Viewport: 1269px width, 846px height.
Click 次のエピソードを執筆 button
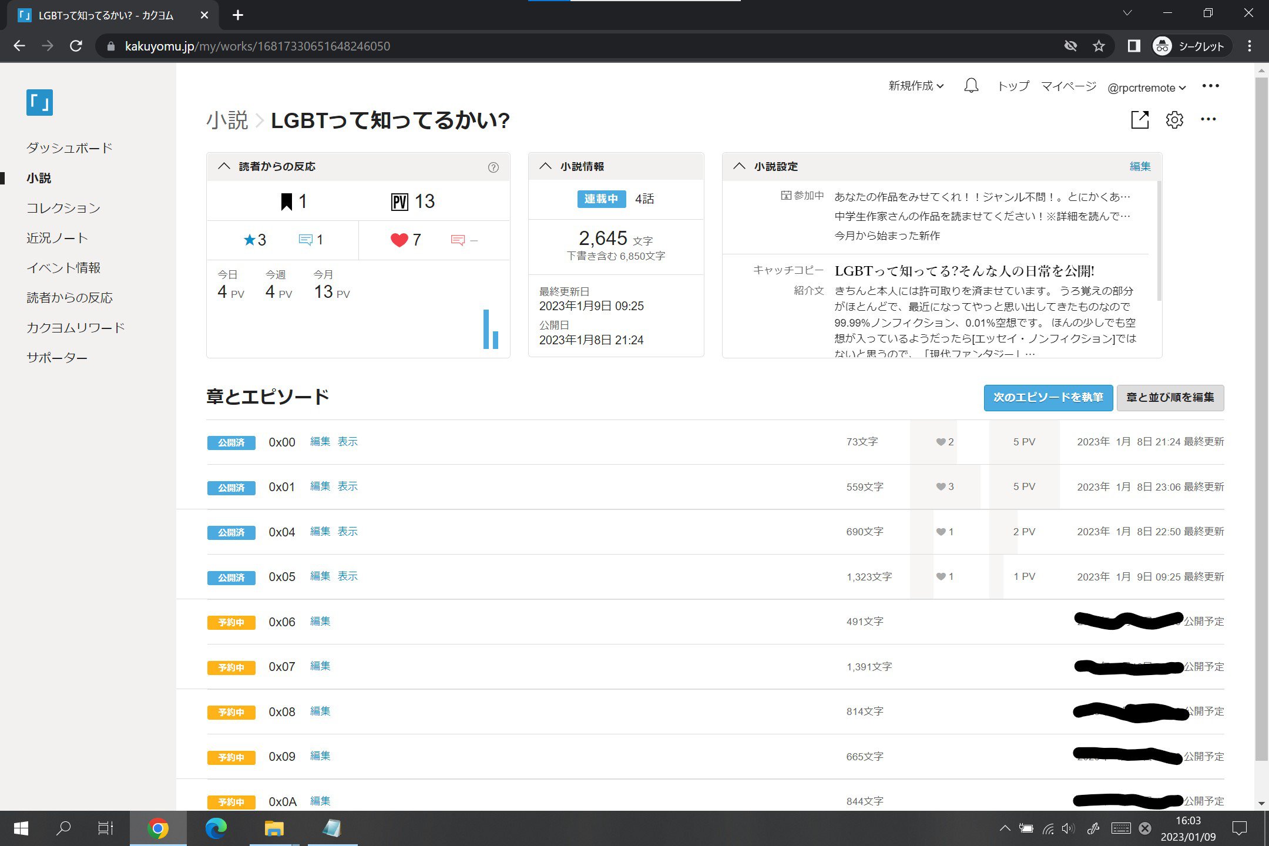(1048, 398)
